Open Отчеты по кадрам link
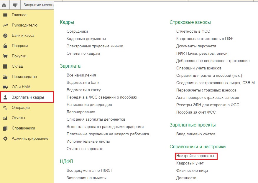Viewport: 258px width, 183px height. pyautogui.click(x=83, y=54)
